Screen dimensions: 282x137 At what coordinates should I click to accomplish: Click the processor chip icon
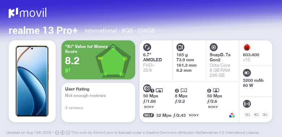214,47
